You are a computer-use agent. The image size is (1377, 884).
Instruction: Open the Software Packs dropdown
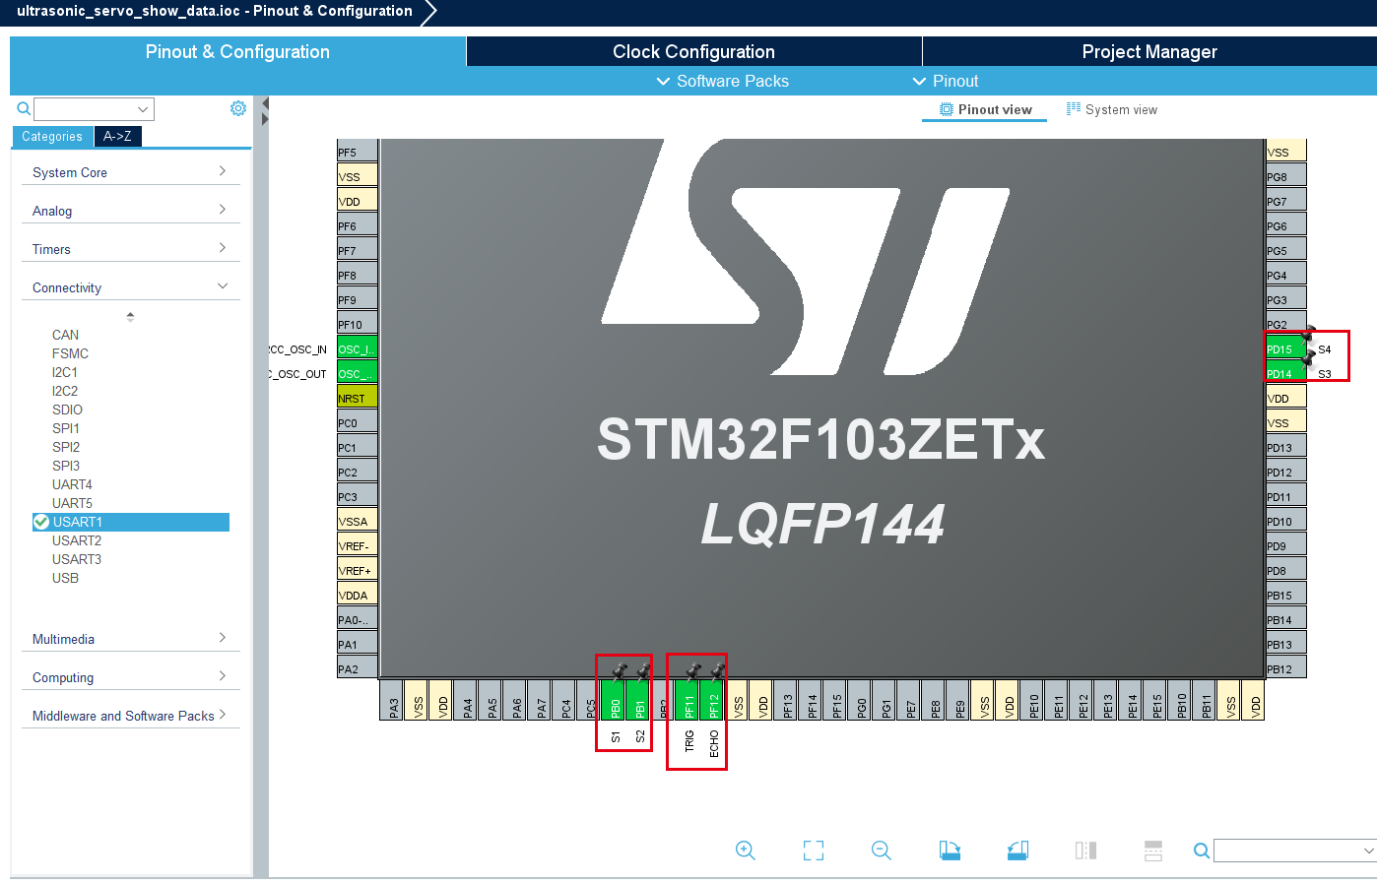tap(723, 81)
